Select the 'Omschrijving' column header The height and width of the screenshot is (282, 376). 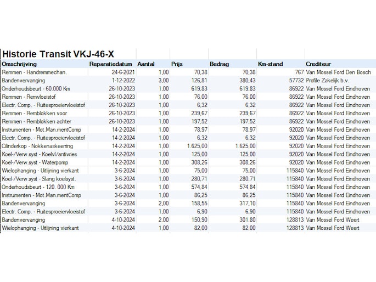pyautogui.click(x=19, y=64)
